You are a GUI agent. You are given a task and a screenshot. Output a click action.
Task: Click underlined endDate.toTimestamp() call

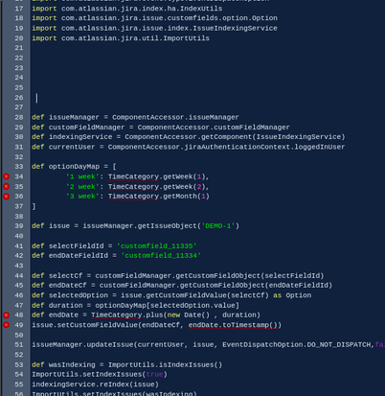[235, 325]
